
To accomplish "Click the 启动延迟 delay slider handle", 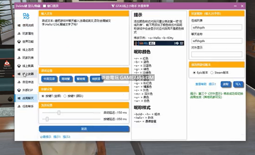I will click(59, 112).
